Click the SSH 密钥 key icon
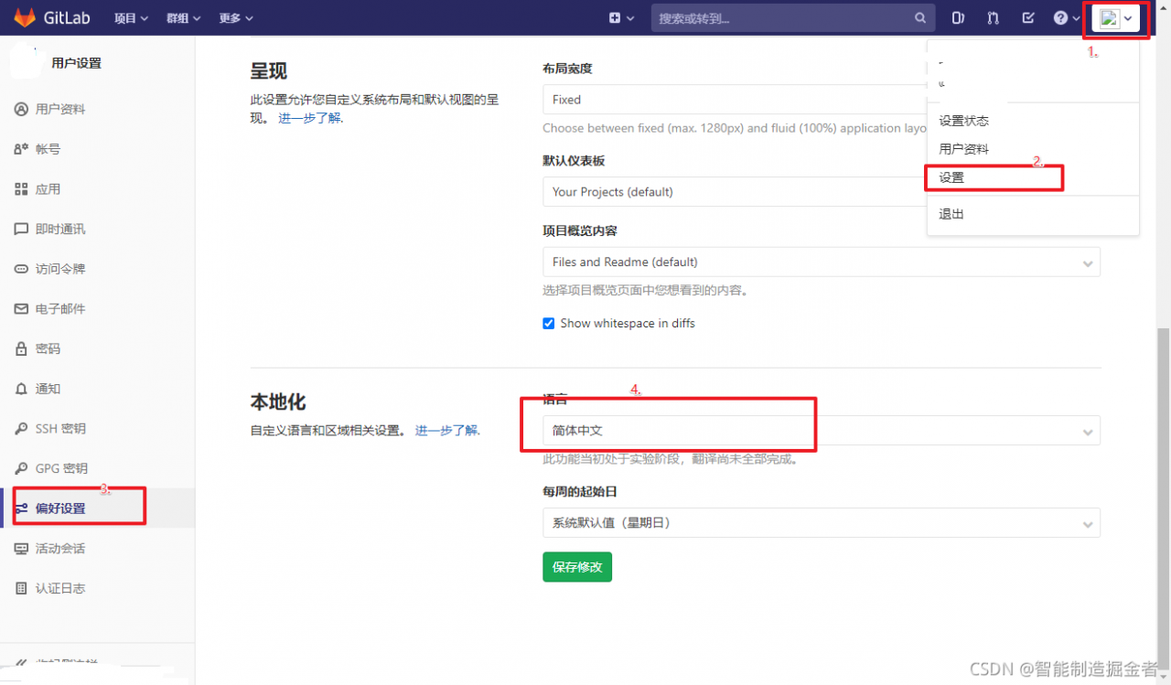This screenshot has height=685, width=1171. click(22, 429)
